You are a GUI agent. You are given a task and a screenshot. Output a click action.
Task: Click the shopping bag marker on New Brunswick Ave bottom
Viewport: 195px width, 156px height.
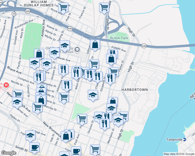[x=66, y=137]
